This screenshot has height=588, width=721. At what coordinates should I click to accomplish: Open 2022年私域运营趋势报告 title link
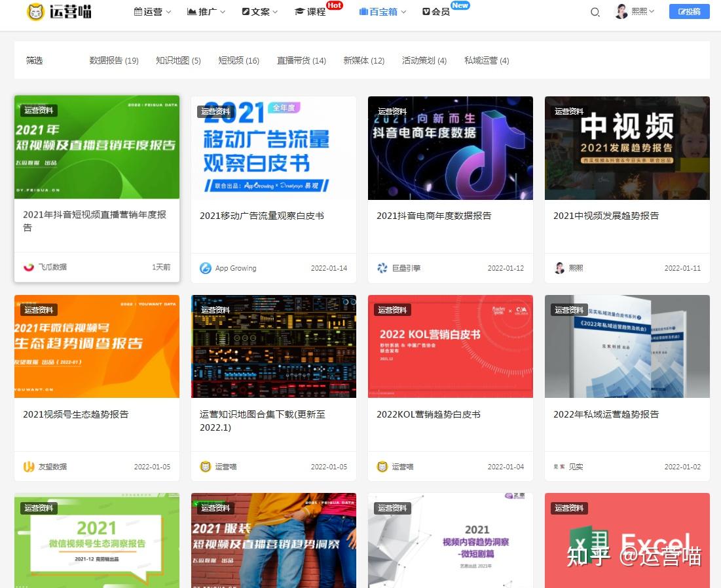(x=606, y=414)
